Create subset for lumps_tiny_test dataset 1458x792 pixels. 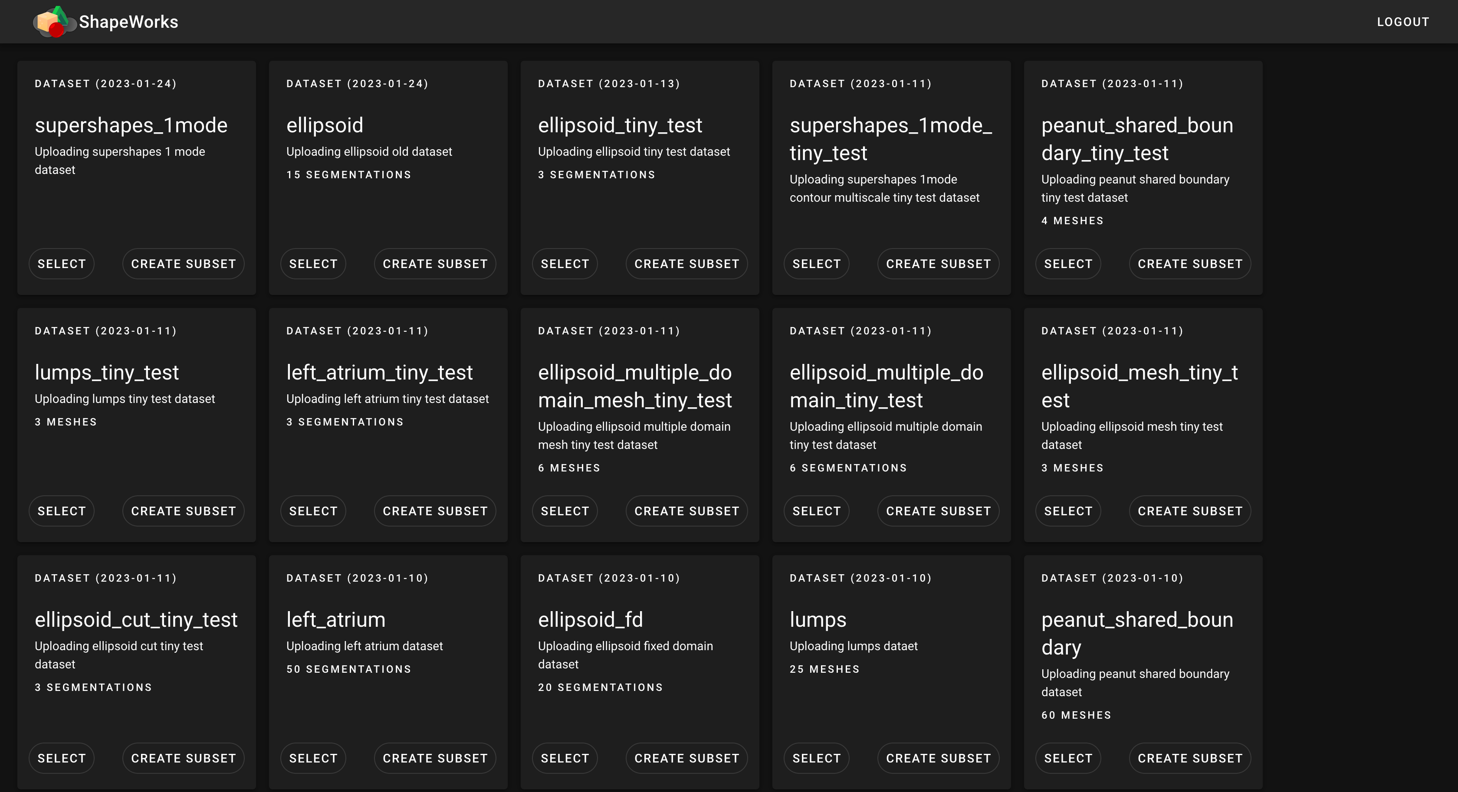184,511
